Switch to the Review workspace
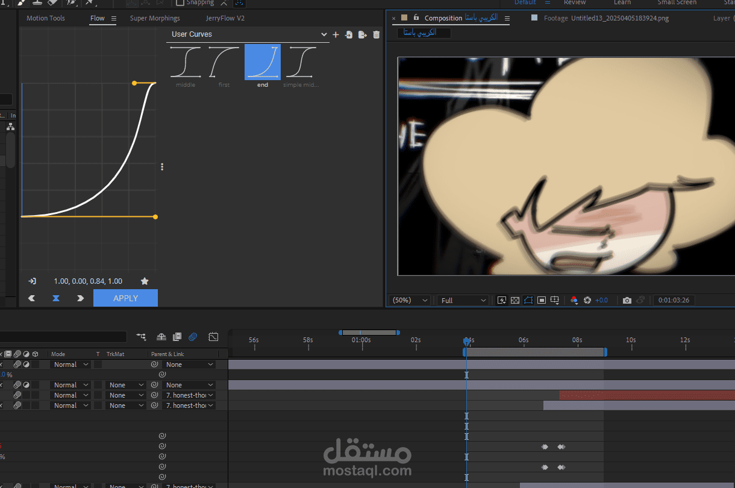 tap(575, 2)
